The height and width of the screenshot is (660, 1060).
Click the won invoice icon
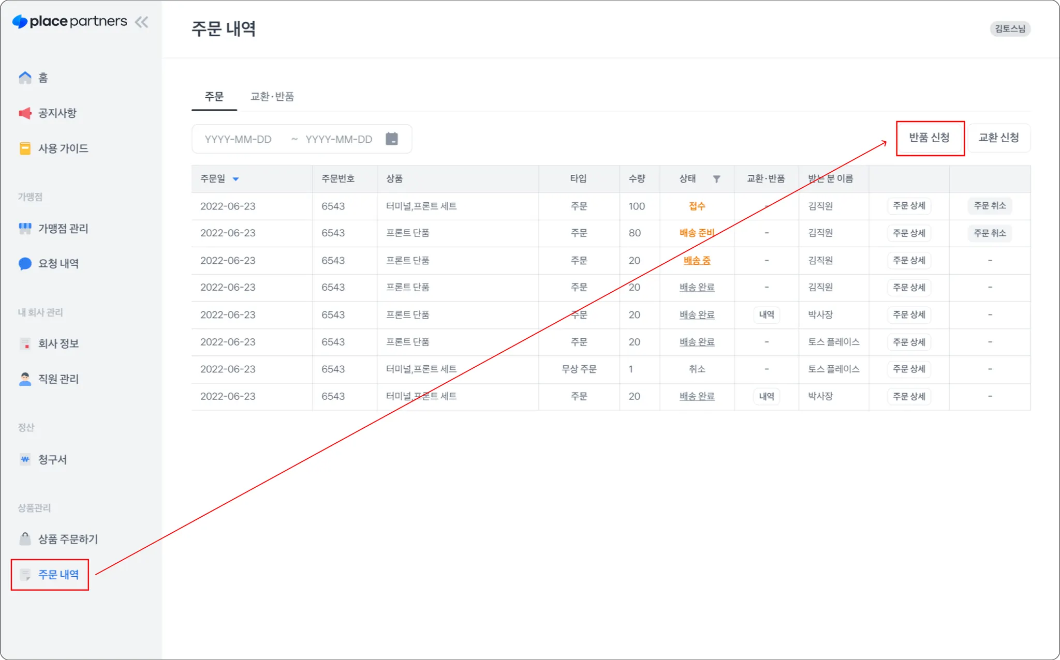pyautogui.click(x=25, y=459)
